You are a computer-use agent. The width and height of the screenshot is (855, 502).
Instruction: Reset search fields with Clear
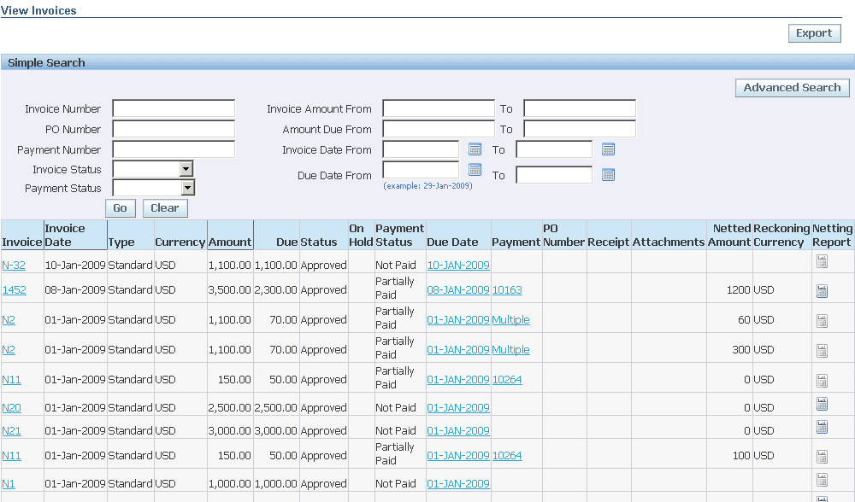[x=165, y=208]
